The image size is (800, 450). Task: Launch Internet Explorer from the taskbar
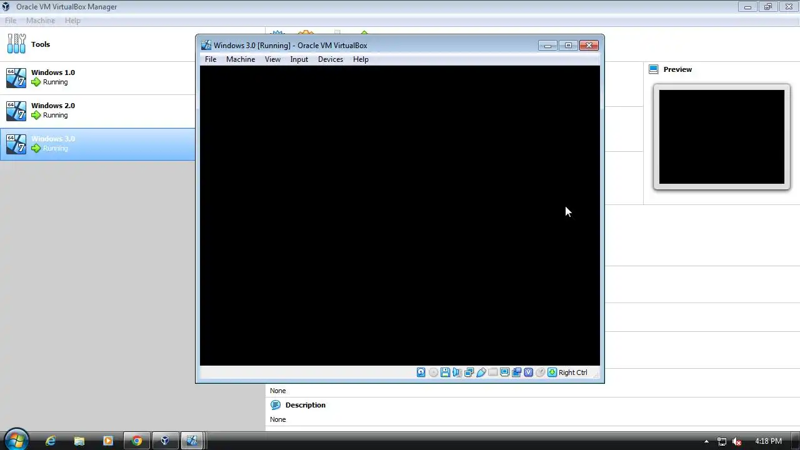[x=51, y=441]
